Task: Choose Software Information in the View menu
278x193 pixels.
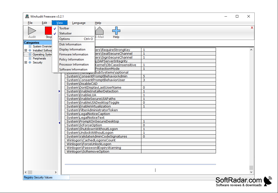Action: click(73, 70)
